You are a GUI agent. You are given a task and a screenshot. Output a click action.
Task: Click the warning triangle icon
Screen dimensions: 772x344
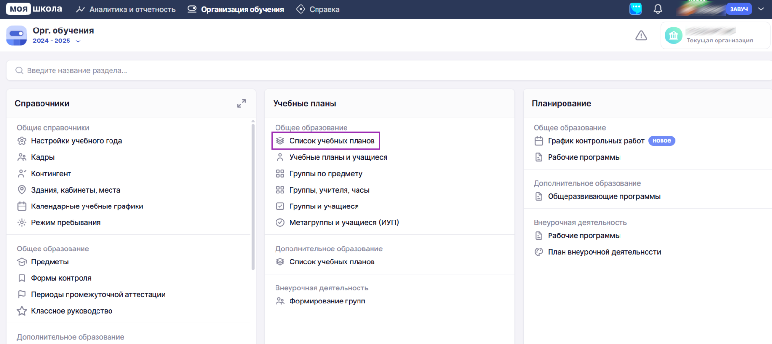(641, 35)
